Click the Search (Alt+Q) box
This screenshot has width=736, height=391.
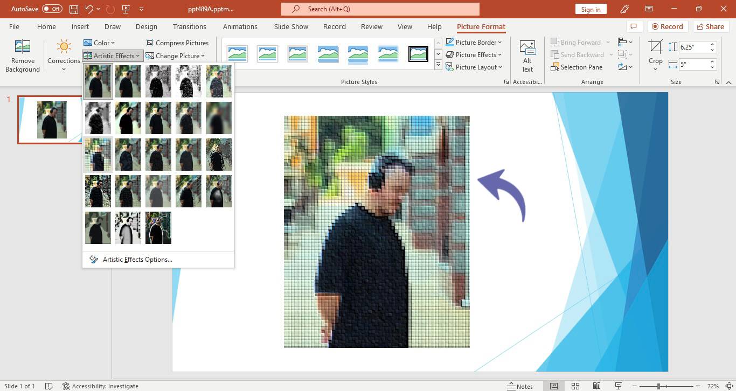coord(380,9)
